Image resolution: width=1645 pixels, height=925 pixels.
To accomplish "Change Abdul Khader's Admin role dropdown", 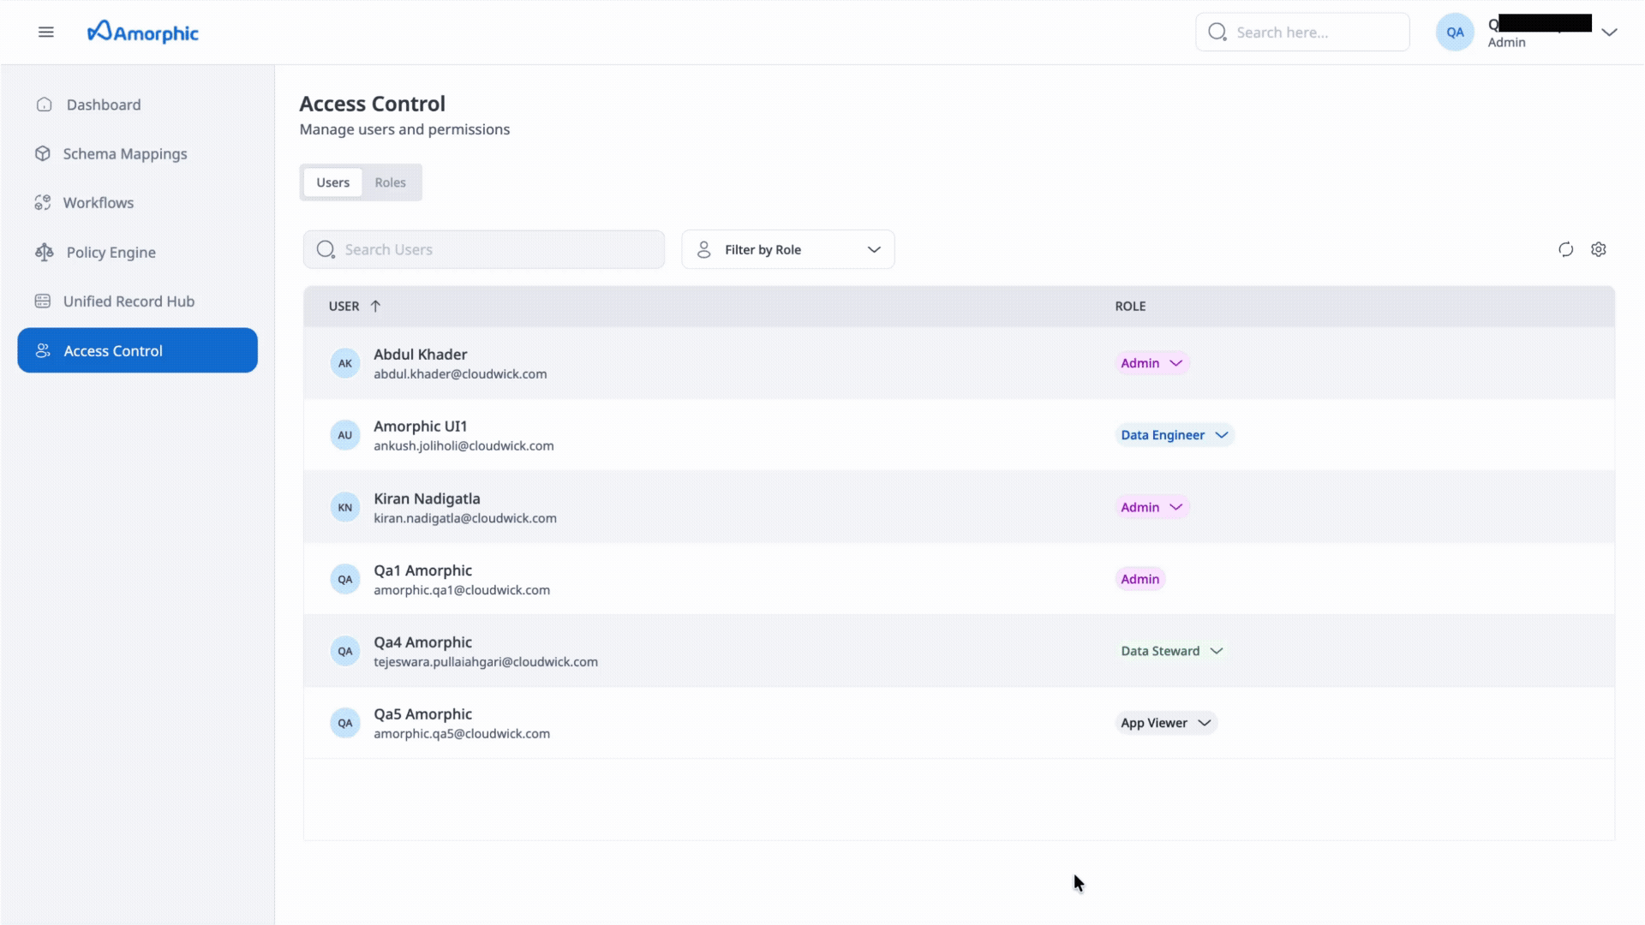I will 1151,363.
